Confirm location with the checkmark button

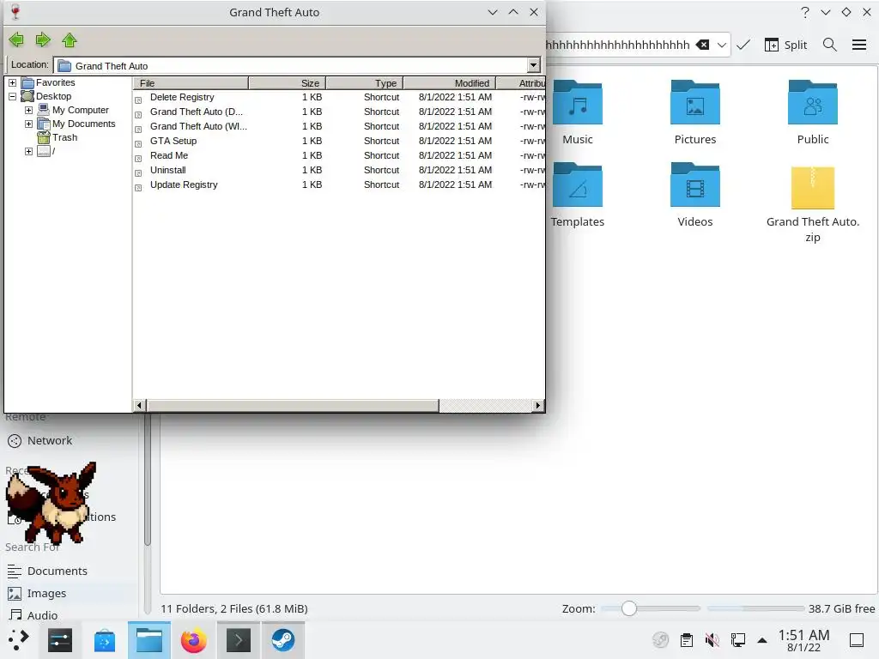click(x=743, y=45)
